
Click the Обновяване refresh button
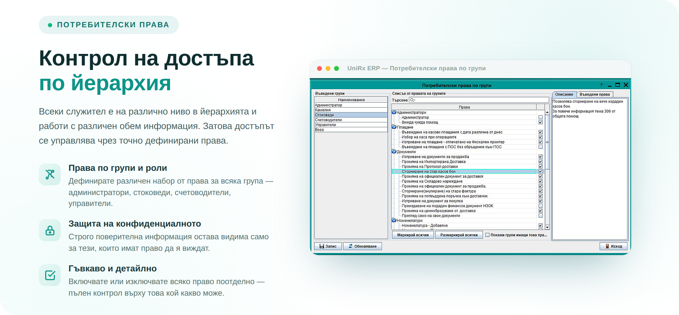click(x=362, y=246)
